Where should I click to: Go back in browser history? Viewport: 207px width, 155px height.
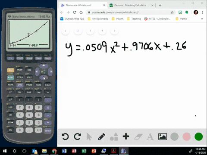pos(62,12)
